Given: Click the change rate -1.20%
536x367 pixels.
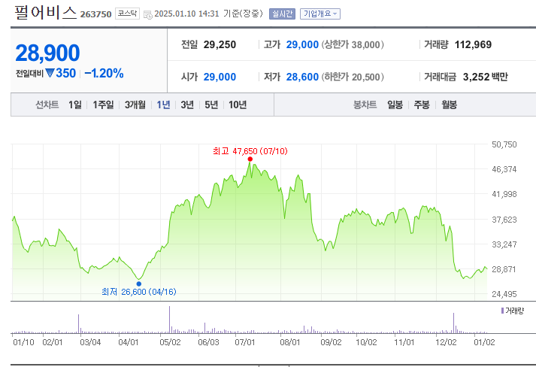Looking at the screenshot, I should point(104,73).
